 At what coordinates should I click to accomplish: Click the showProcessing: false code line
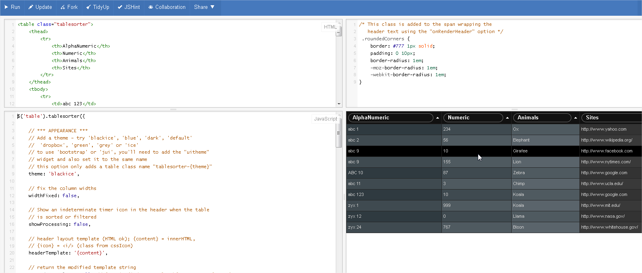[x=59, y=224]
